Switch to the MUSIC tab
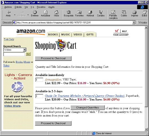 pos(66,34)
